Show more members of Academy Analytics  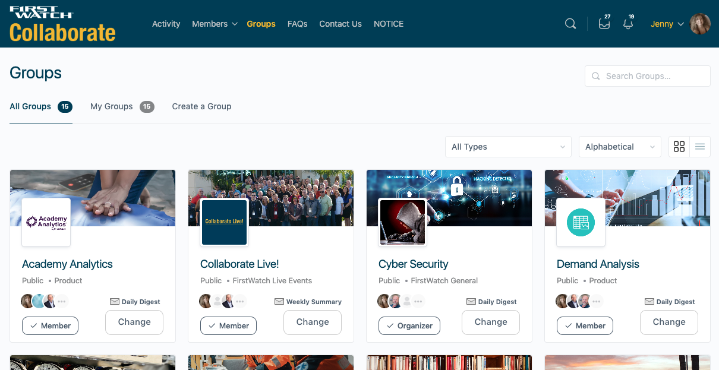pos(62,301)
